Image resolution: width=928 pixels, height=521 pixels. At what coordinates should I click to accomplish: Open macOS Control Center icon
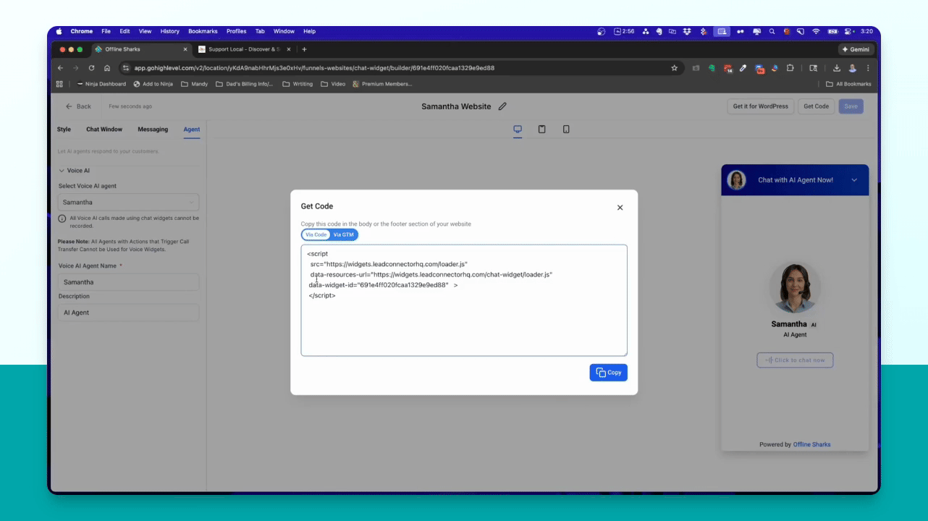(x=846, y=31)
